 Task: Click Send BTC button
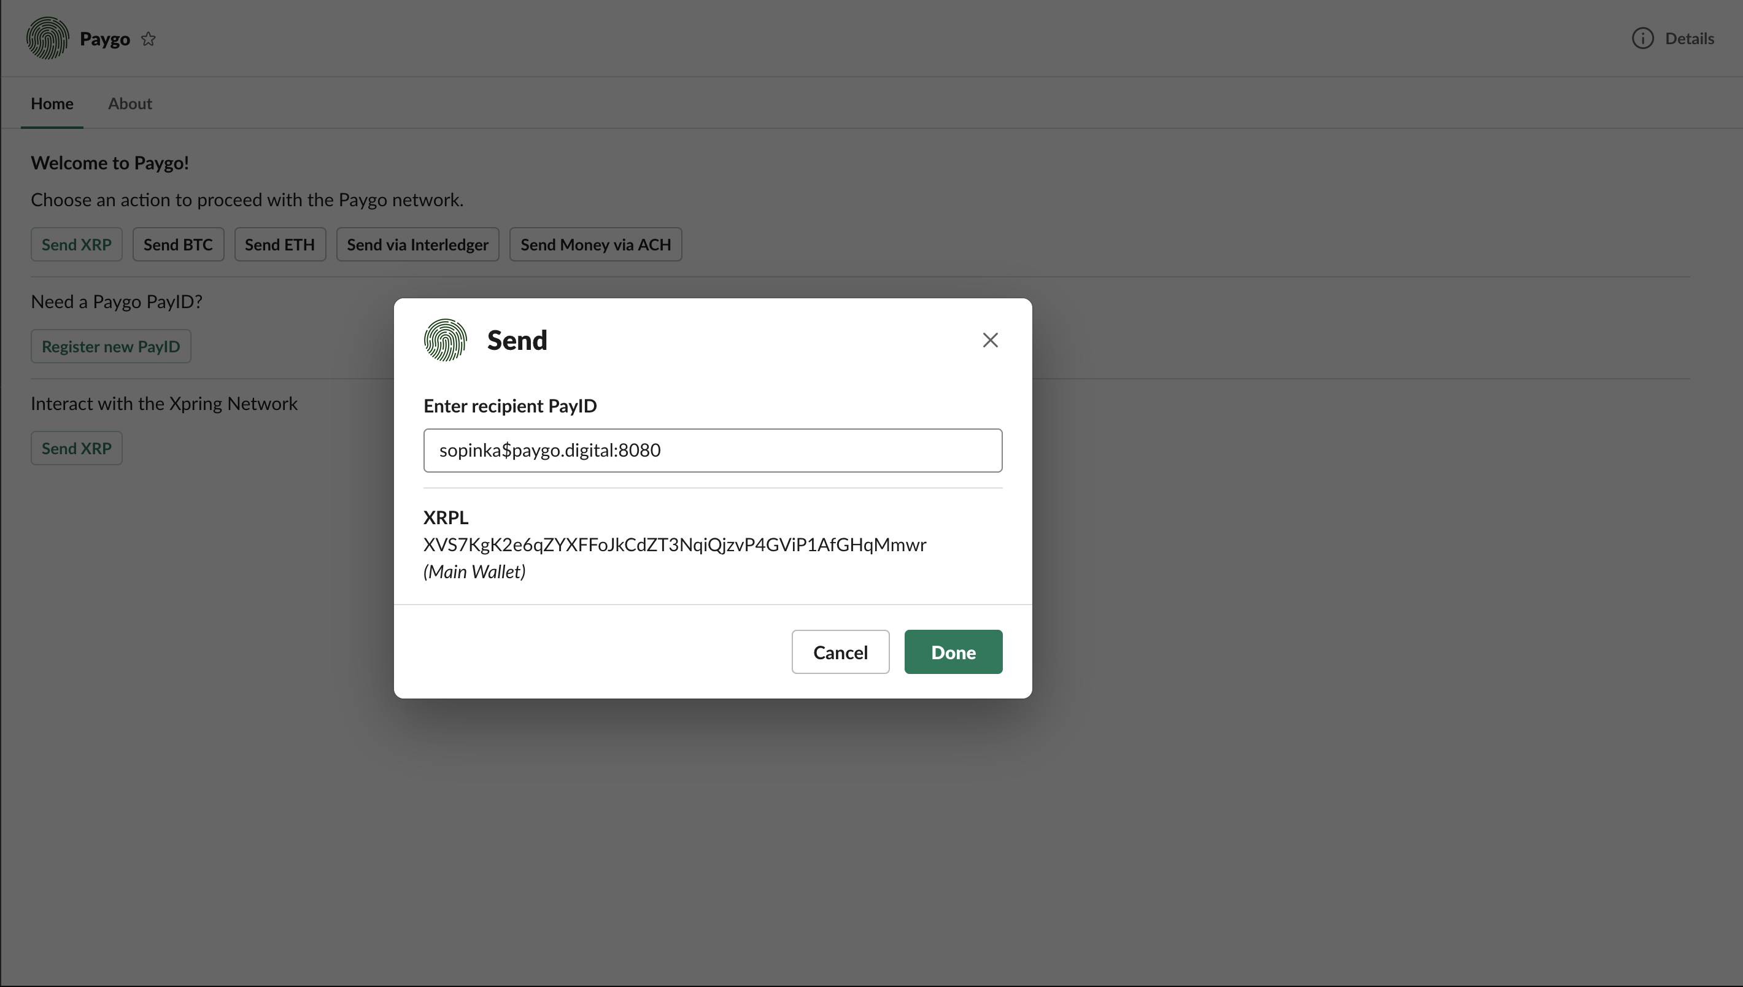[x=177, y=245]
